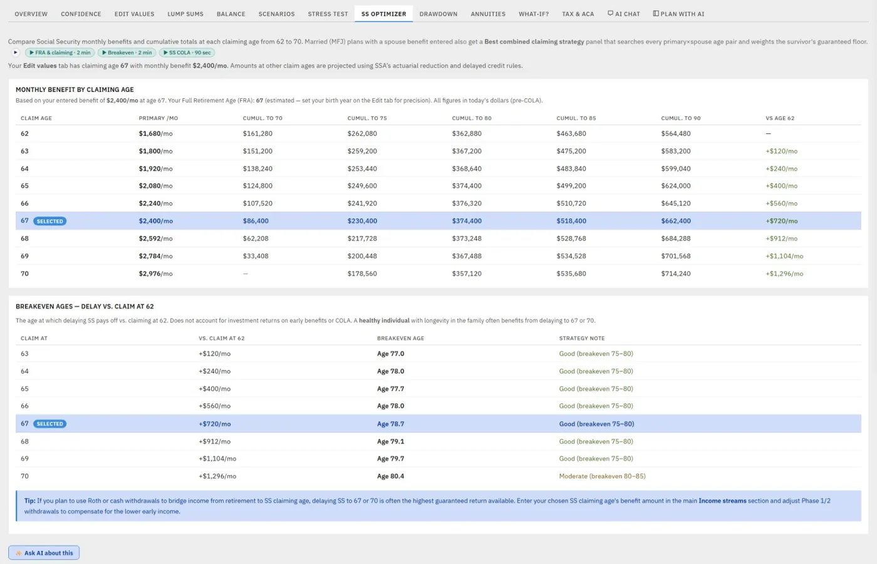The width and height of the screenshot is (877, 564).
Task: Click the $2,592/mo primary benefit cell
Action: 155,238
